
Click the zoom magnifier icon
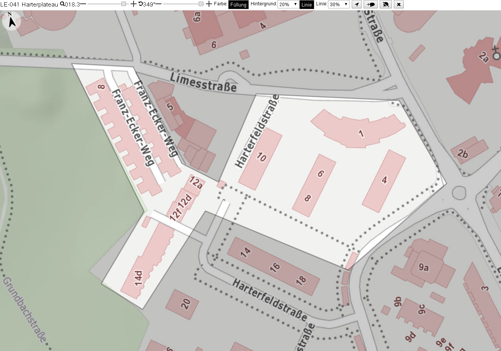[62, 4]
